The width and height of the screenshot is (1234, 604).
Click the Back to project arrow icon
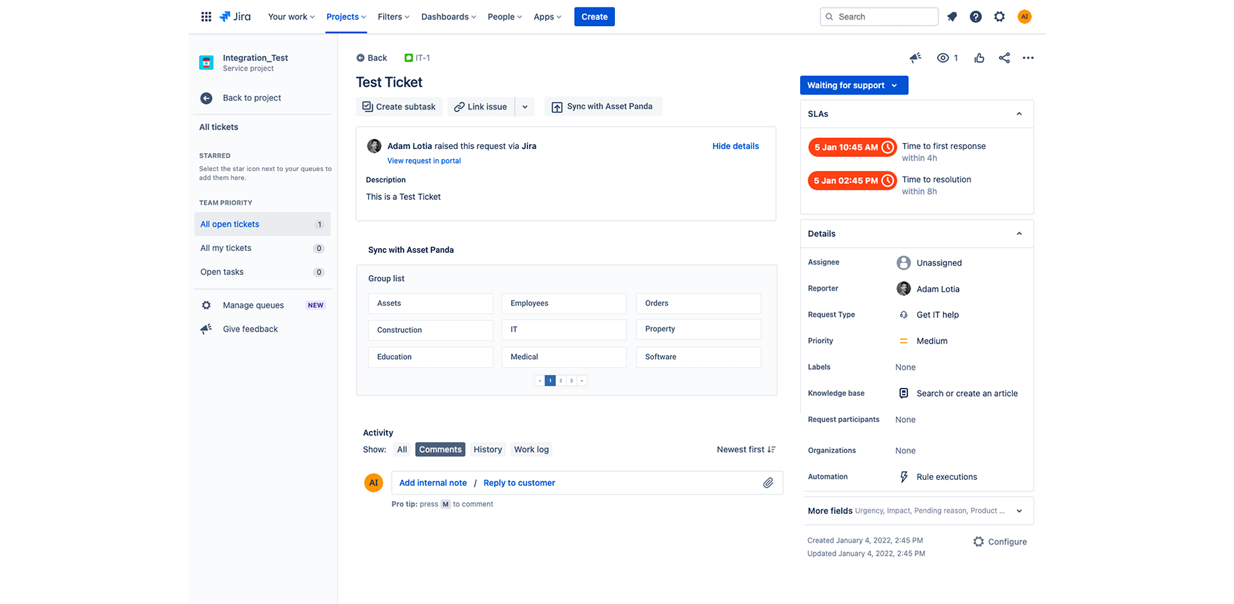[207, 98]
